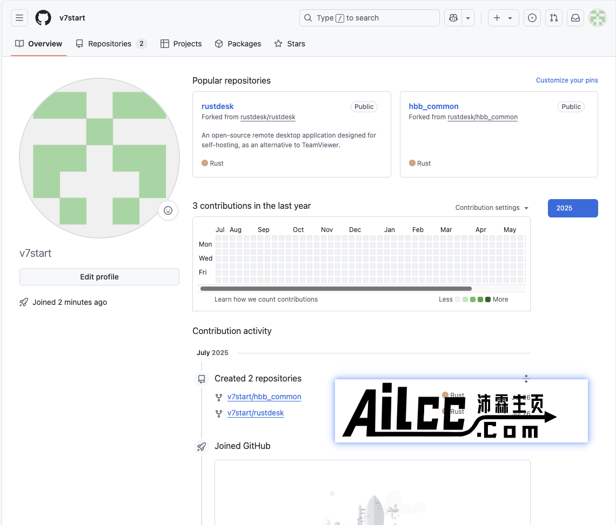This screenshot has width=616, height=525.
Task: Click rocket icon beside Joined GitHub
Action: [x=202, y=447]
